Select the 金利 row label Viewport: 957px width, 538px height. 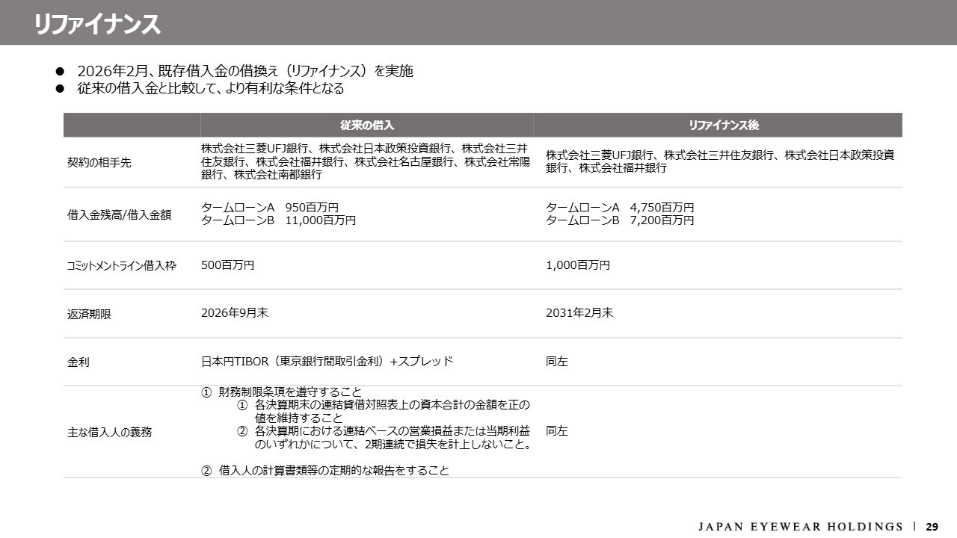[79, 362]
